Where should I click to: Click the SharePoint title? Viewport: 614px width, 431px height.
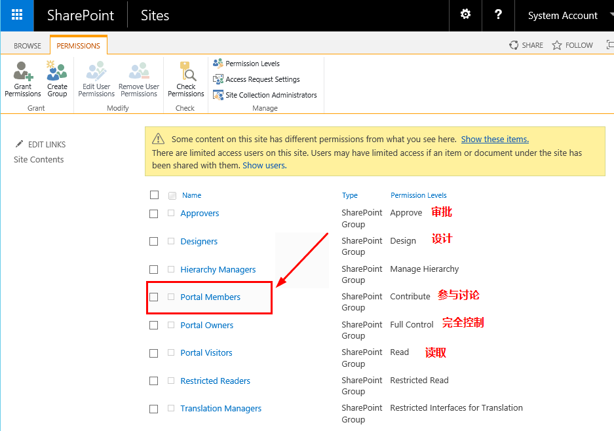tap(81, 16)
